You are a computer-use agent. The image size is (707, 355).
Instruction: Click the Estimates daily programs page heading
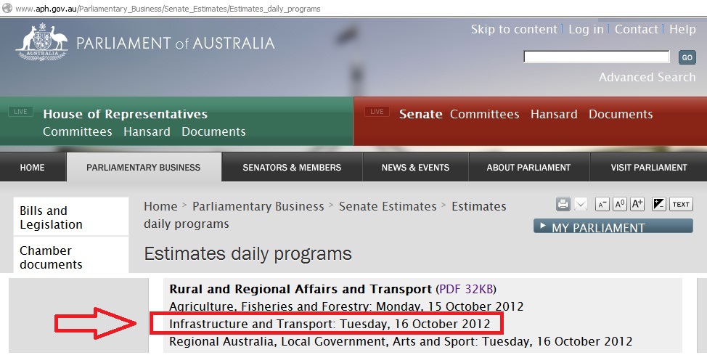pyautogui.click(x=248, y=254)
